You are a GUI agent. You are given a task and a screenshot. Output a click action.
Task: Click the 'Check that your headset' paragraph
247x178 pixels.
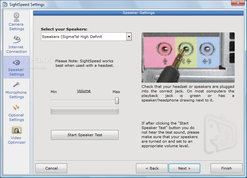(188, 93)
